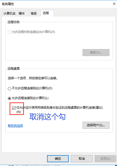The image size is (117, 166).
Task: Click the 远程桌面 group label
Action: [14, 69]
